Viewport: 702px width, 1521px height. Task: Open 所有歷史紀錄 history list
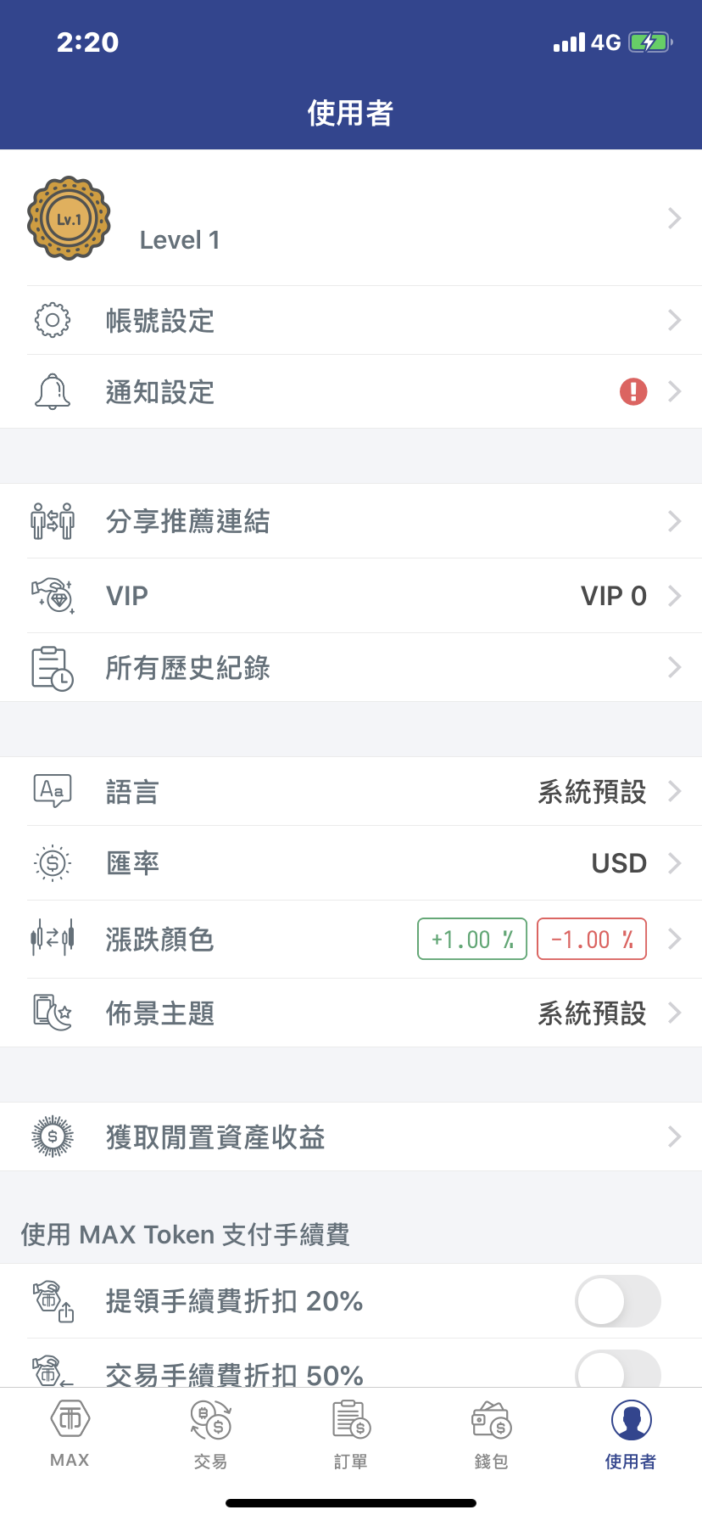(x=188, y=668)
